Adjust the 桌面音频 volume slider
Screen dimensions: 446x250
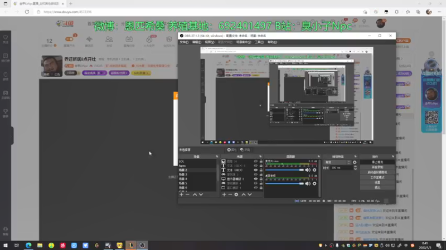click(284, 183)
